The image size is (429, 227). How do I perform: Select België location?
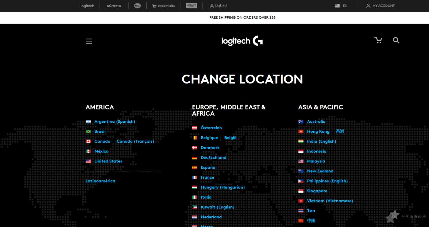[x=230, y=138]
